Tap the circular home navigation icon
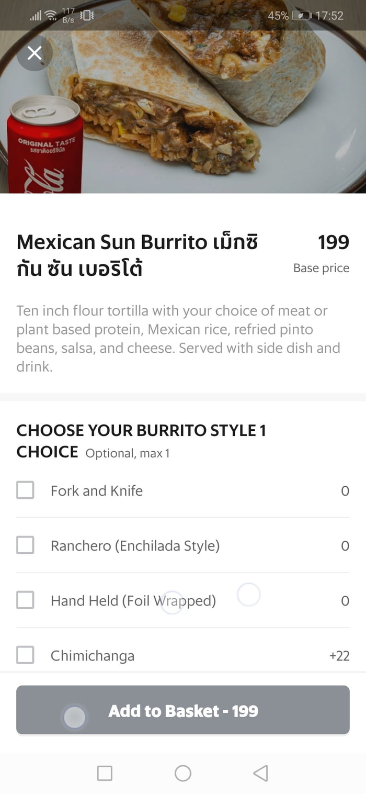Viewport: 366px width, 794px height. (x=183, y=773)
